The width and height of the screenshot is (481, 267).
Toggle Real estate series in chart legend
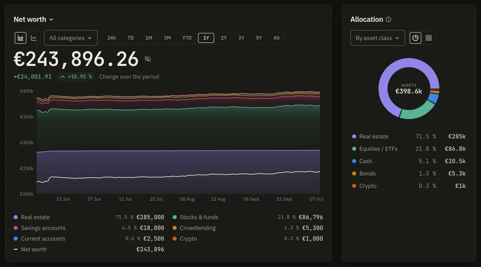tap(89, 217)
